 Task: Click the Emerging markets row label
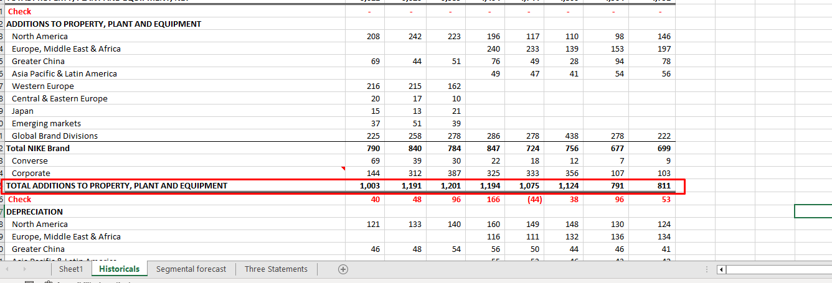point(46,123)
